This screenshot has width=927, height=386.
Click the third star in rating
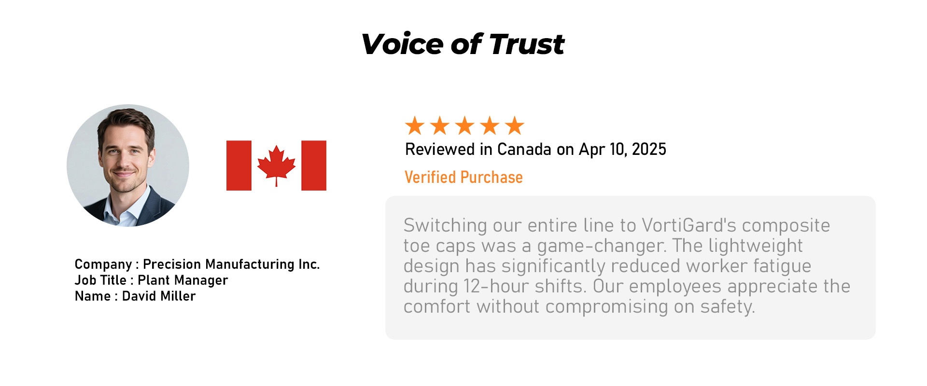[x=465, y=126]
